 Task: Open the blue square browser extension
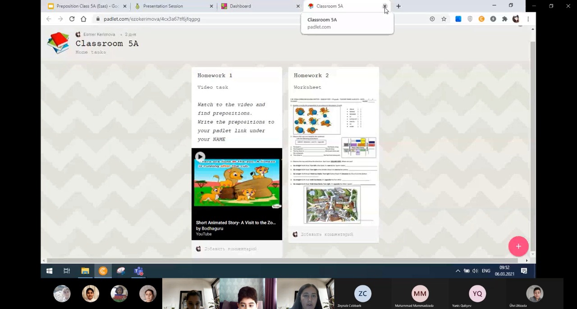tap(458, 19)
